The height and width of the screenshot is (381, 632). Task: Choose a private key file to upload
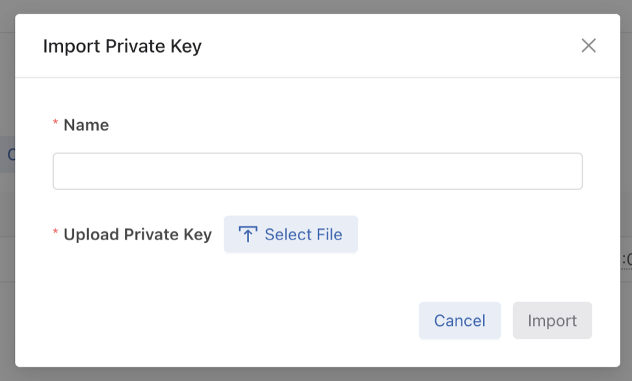coord(291,234)
